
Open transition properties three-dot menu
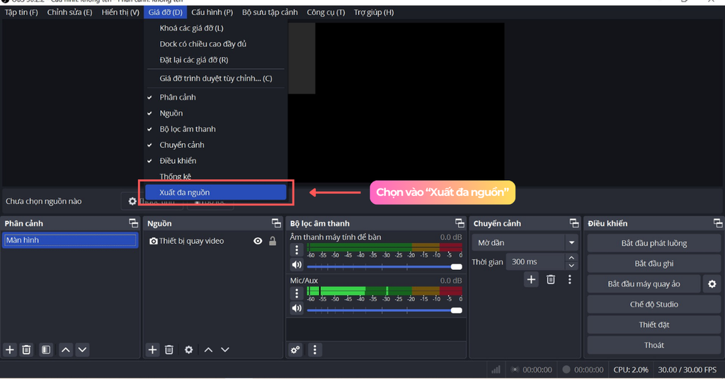tap(570, 280)
